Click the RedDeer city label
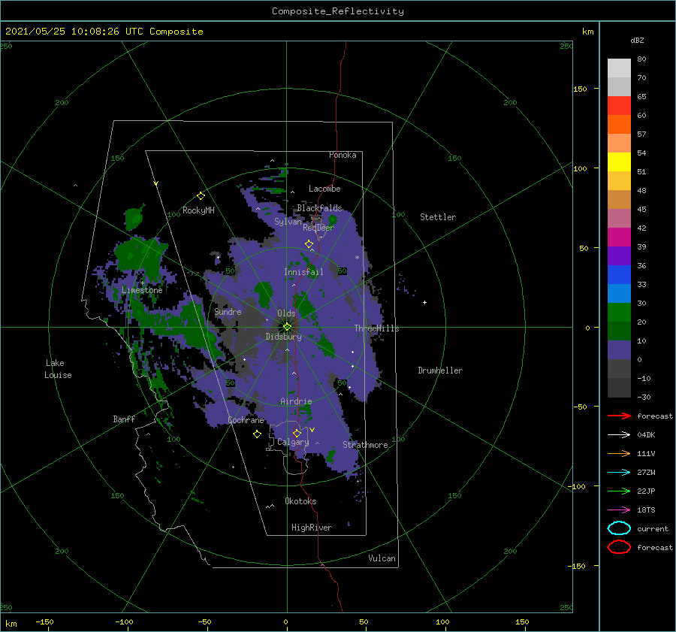The width and height of the screenshot is (676, 632). pos(318,228)
